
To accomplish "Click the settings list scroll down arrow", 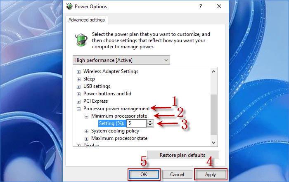I will pos(213,142).
